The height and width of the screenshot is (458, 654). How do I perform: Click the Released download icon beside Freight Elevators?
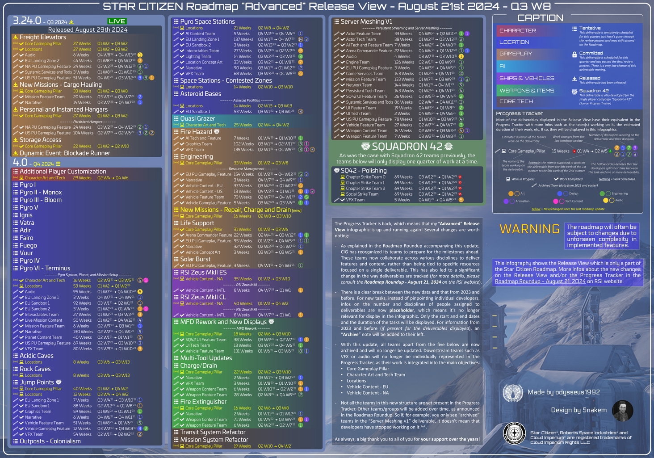point(15,37)
